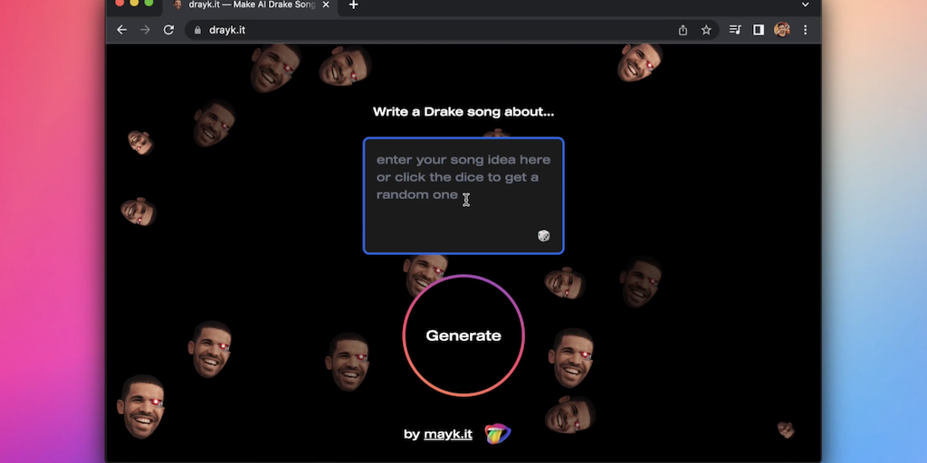Image resolution: width=927 pixels, height=463 pixels.
Task: Click the browser back arrow
Action: 122,30
